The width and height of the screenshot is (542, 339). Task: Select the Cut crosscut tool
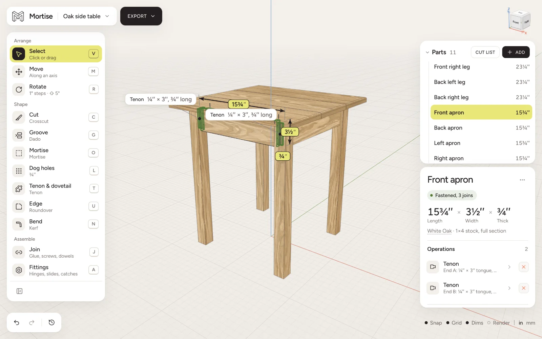click(56, 118)
